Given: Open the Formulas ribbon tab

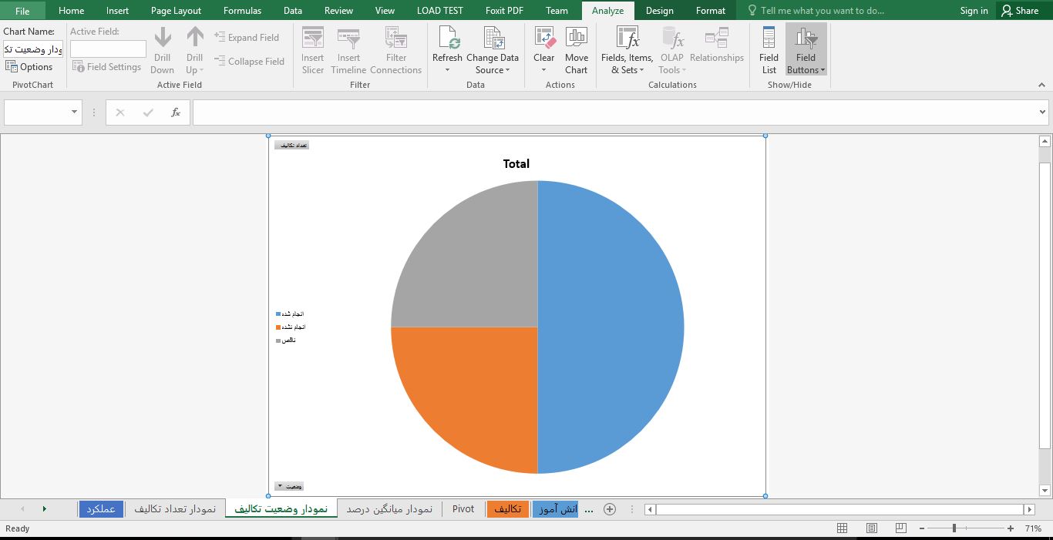Looking at the screenshot, I should (x=242, y=11).
